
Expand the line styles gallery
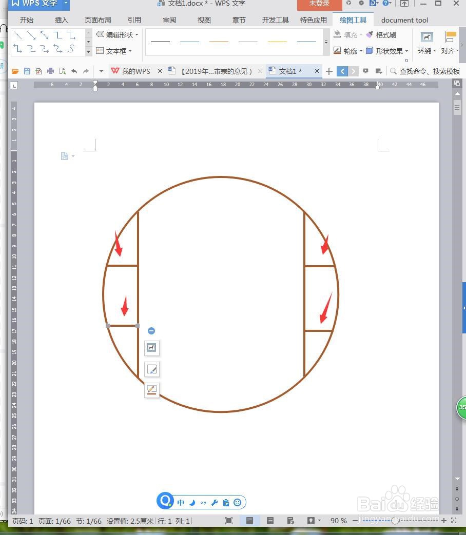[x=326, y=42]
